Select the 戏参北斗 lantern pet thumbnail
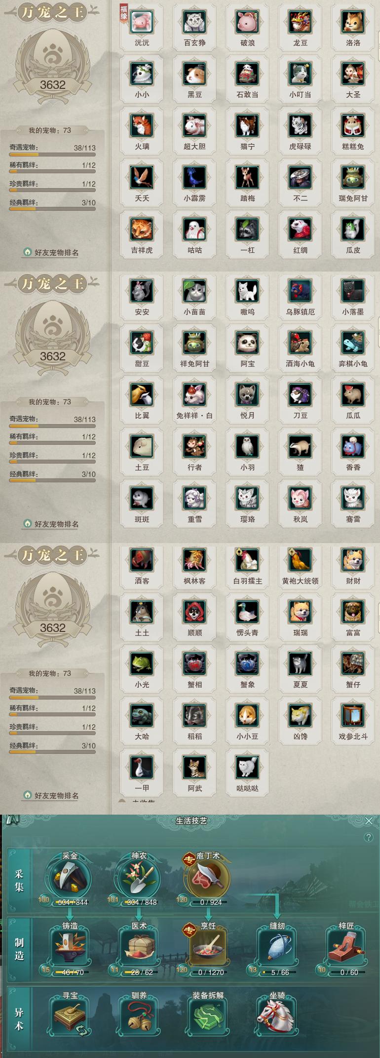Image resolution: width=380 pixels, height=1058 pixels. point(353,716)
